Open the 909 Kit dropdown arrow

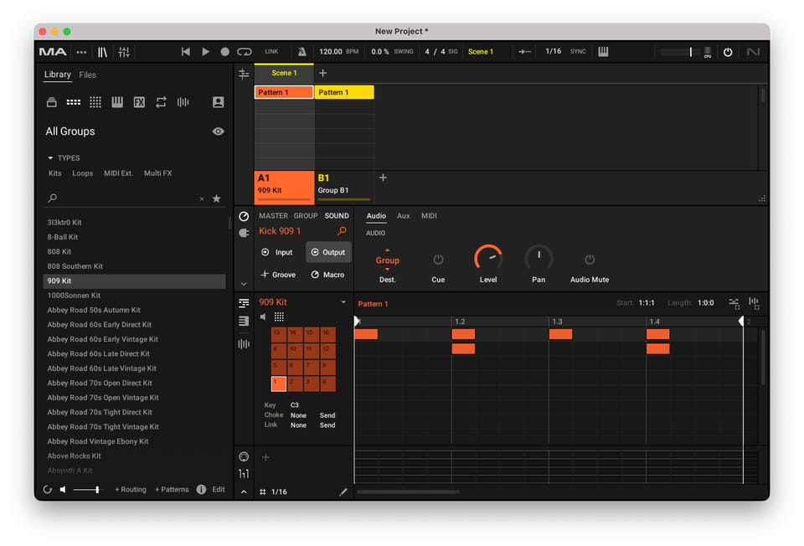(343, 302)
